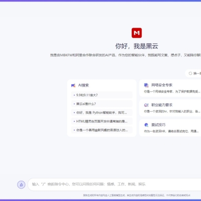This screenshot has height=201, width=201.
Task: Select the 9.9和9.11谁大? suggestion
Action: (x=102, y=95)
